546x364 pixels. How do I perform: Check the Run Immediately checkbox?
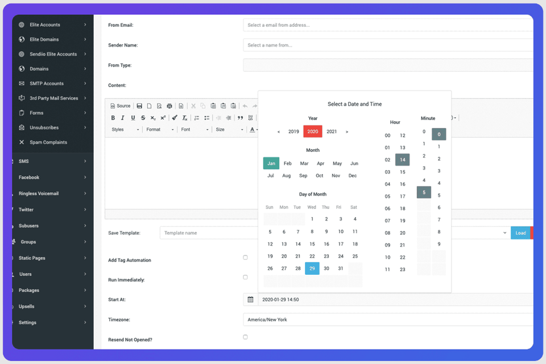(x=246, y=278)
